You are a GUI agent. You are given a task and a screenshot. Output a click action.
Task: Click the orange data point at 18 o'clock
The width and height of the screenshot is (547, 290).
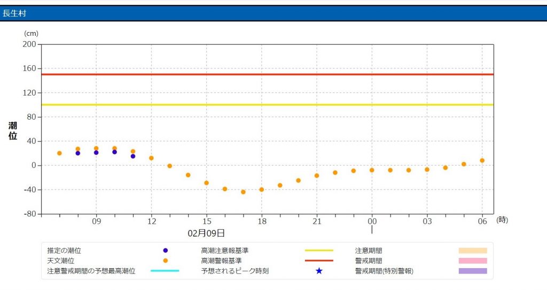point(262,190)
